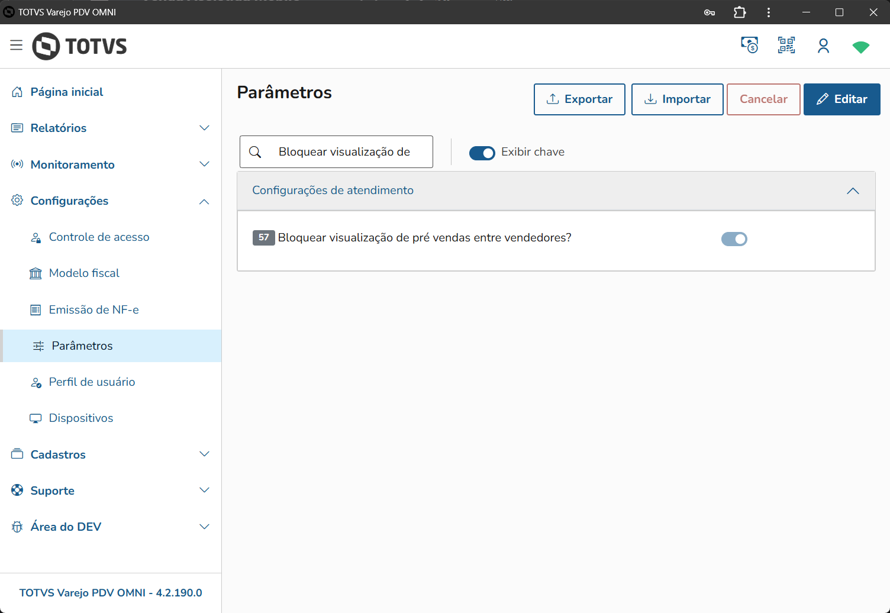Click the parameter key badge 57
The height and width of the screenshot is (613, 890).
coord(263,237)
